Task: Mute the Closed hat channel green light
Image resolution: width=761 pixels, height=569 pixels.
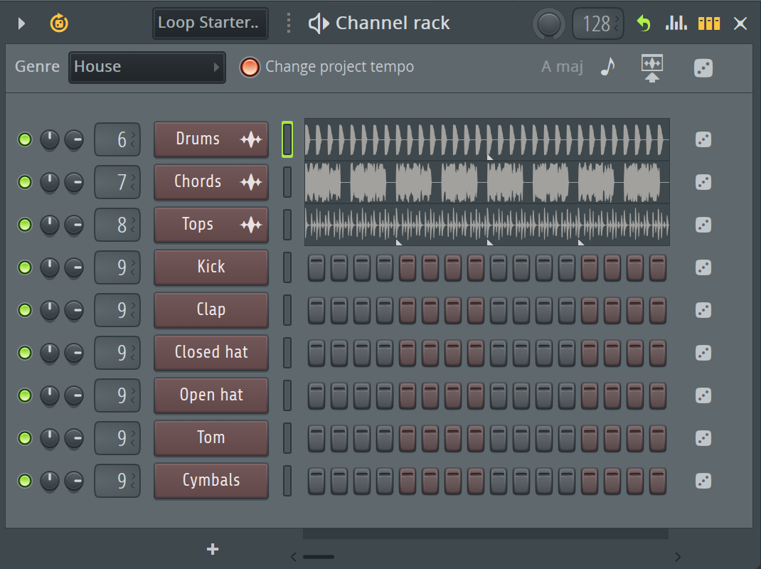Action: point(25,353)
